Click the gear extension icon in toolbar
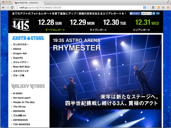The width and height of the screenshot is (171, 128). coord(163,7)
